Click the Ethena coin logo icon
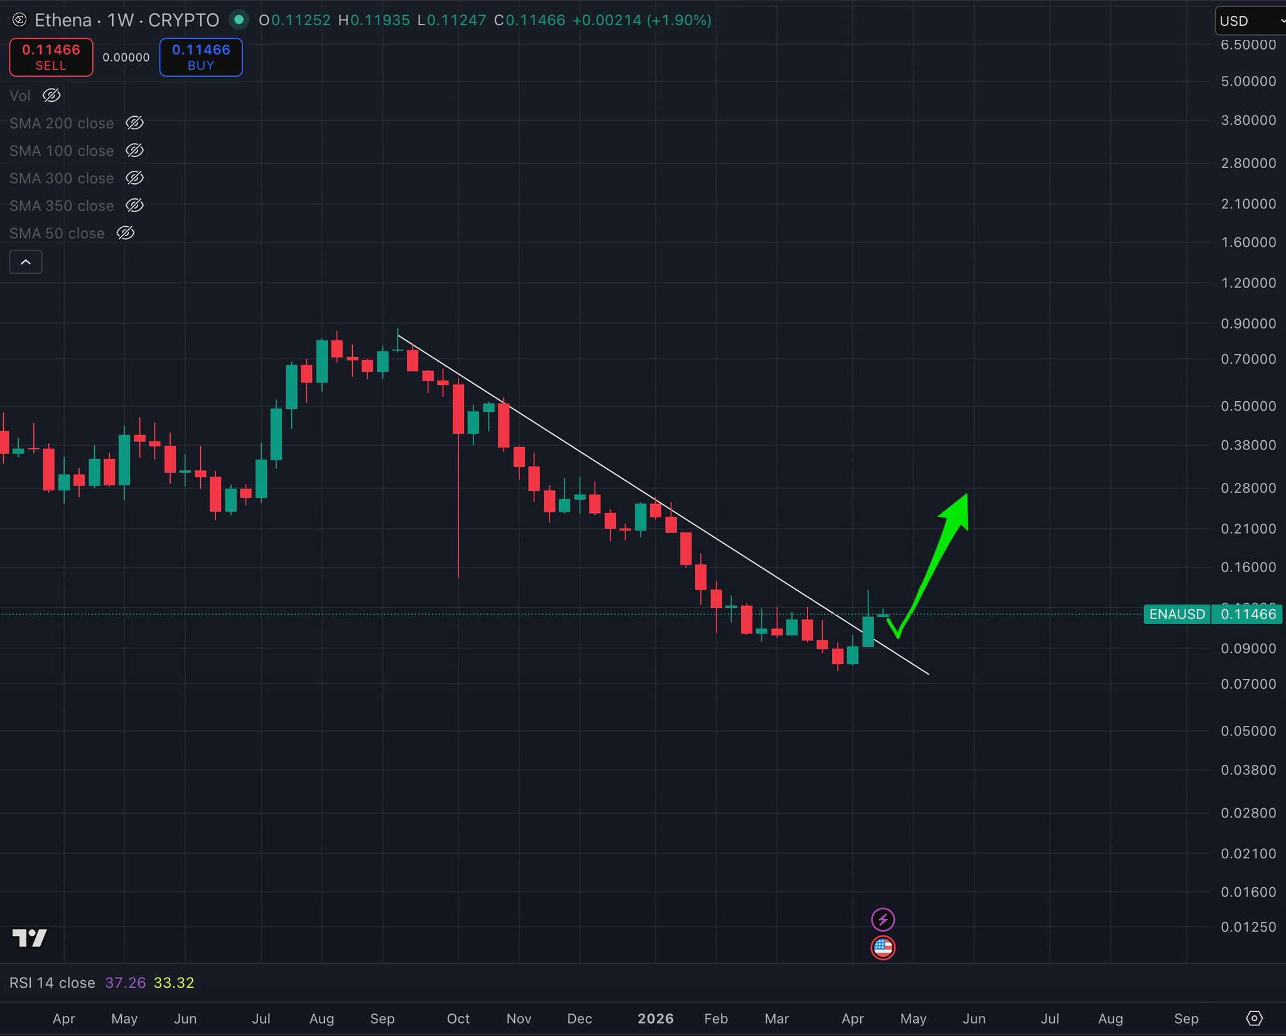The image size is (1286, 1036). pos(19,21)
